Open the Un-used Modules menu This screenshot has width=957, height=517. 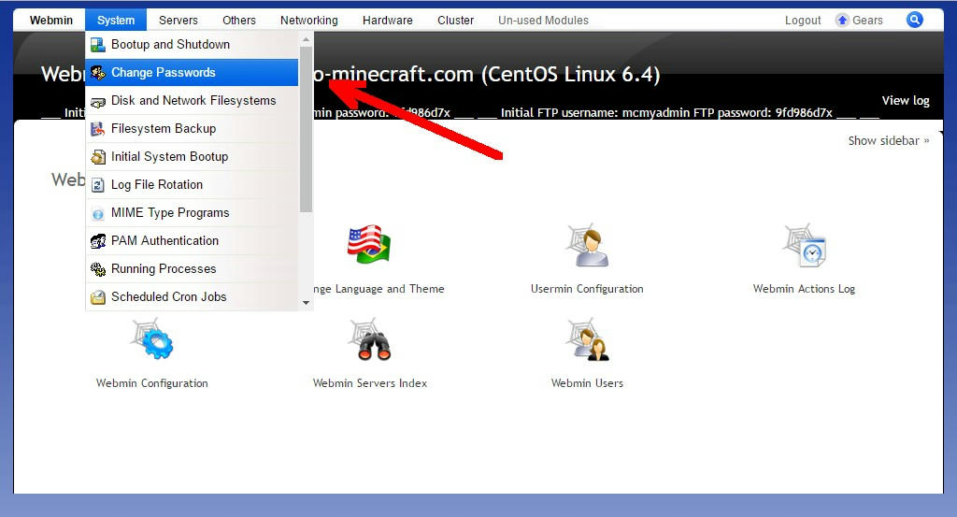coord(543,21)
